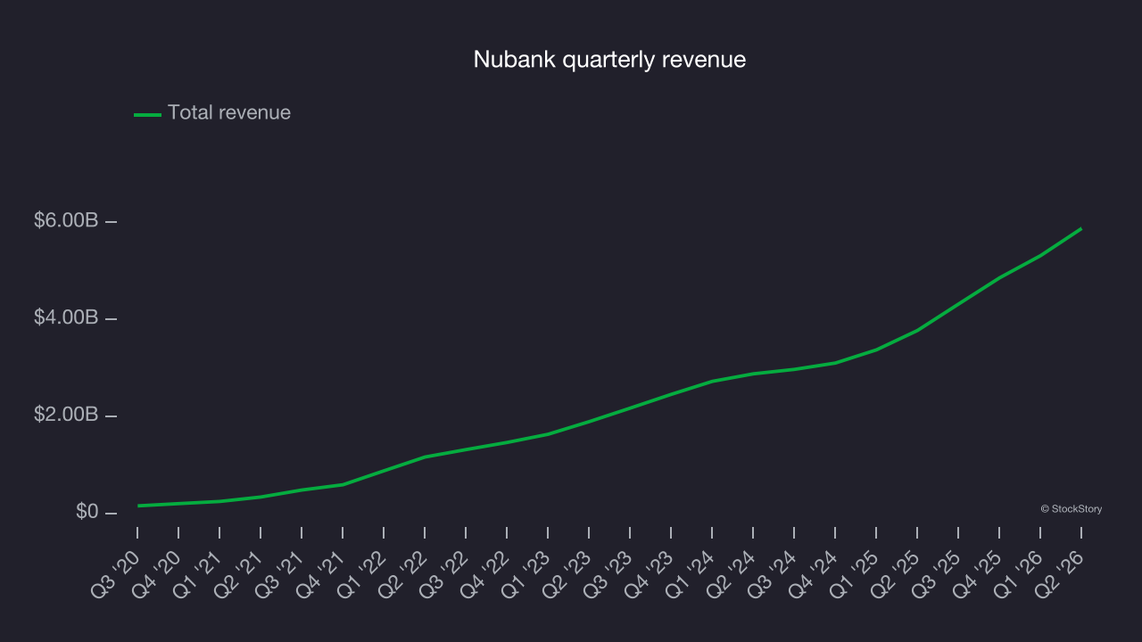Click the chart title "Nubank quarterly revenue"

[609, 60]
